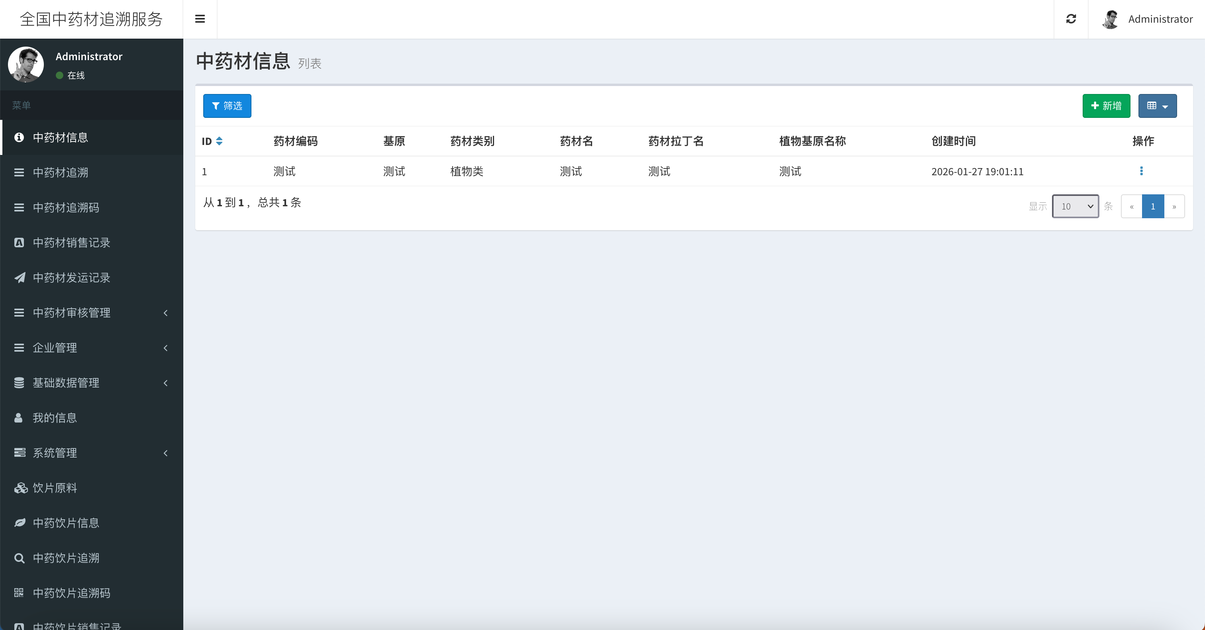Select the magnifier icon for 中药饮片追溯

[x=19, y=558]
